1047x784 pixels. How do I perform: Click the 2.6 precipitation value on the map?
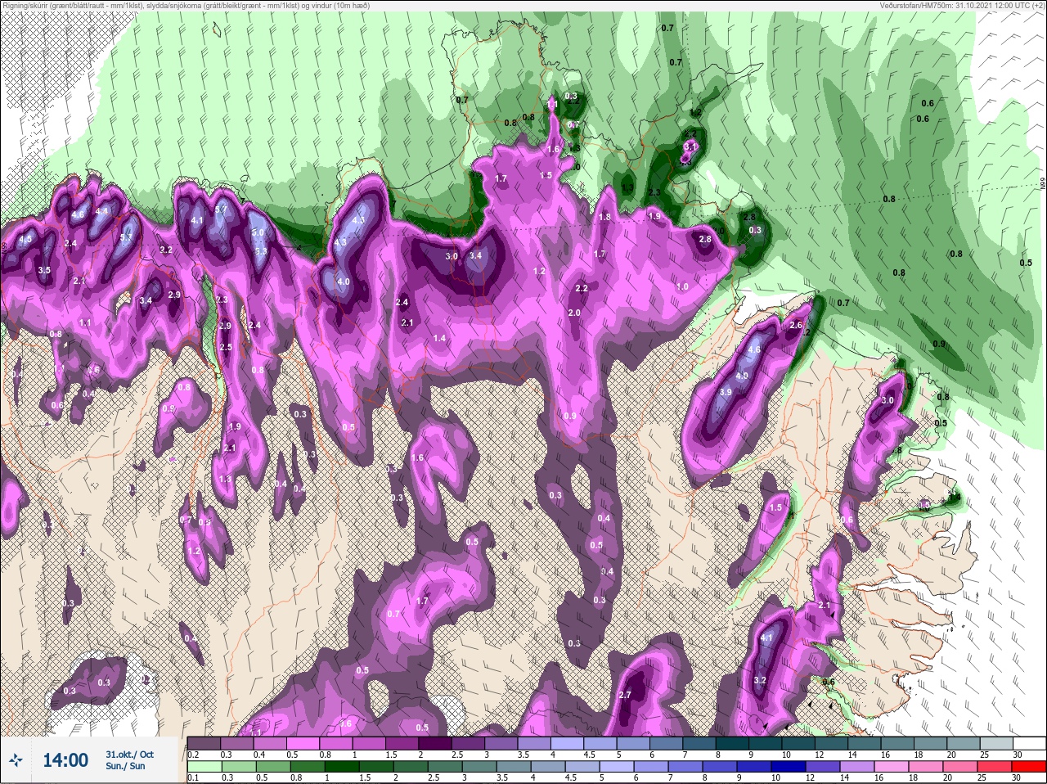[x=796, y=325]
